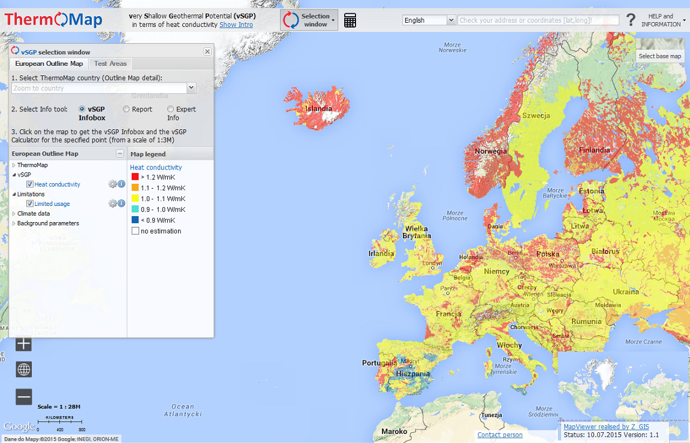Expand the Climate data tree node
Image resolution: width=690 pixels, height=443 pixels.
click(x=14, y=214)
